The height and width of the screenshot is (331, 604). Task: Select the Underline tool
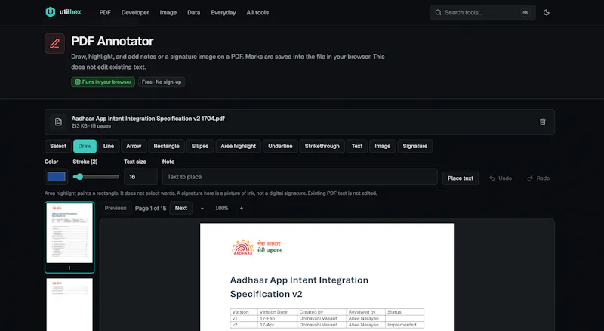pos(280,146)
